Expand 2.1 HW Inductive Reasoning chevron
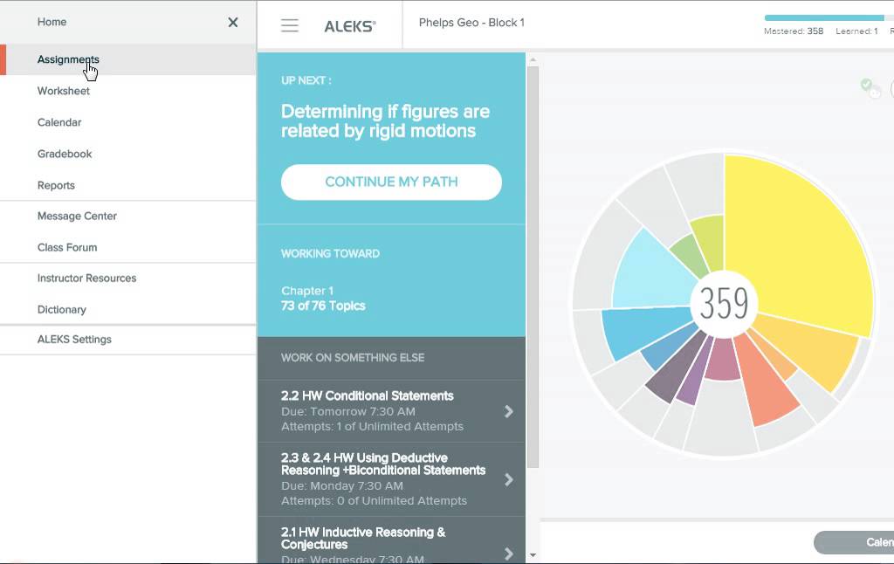The image size is (894, 564). 509,553
